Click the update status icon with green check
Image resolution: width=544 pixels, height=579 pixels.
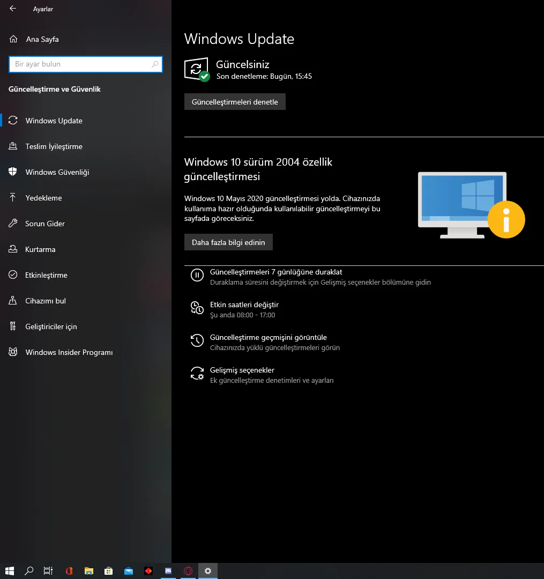click(x=197, y=69)
